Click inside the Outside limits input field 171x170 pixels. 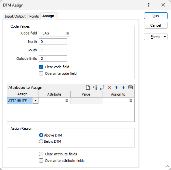[53, 59]
